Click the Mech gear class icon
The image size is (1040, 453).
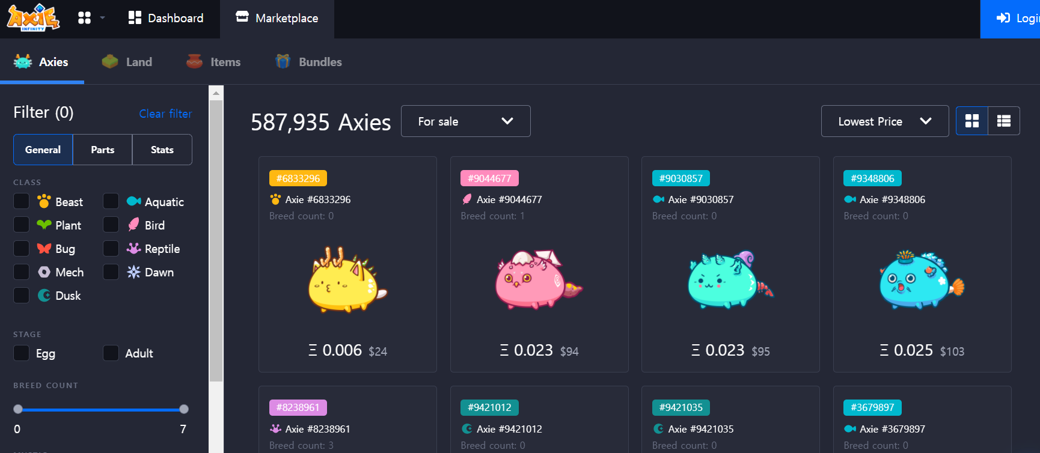coord(44,272)
